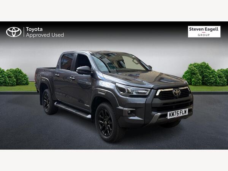Select the black wing mirror

pyautogui.click(x=84, y=70)
